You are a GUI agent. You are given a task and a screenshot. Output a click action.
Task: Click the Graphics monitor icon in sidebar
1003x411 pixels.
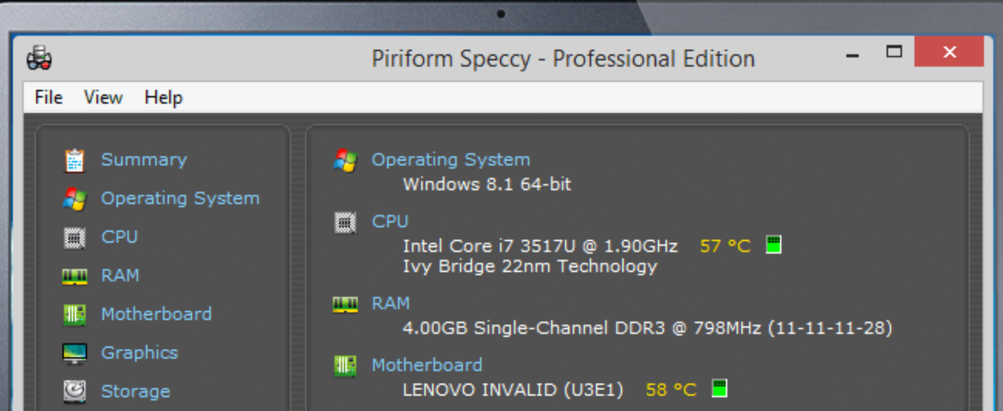click(x=74, y=353)
